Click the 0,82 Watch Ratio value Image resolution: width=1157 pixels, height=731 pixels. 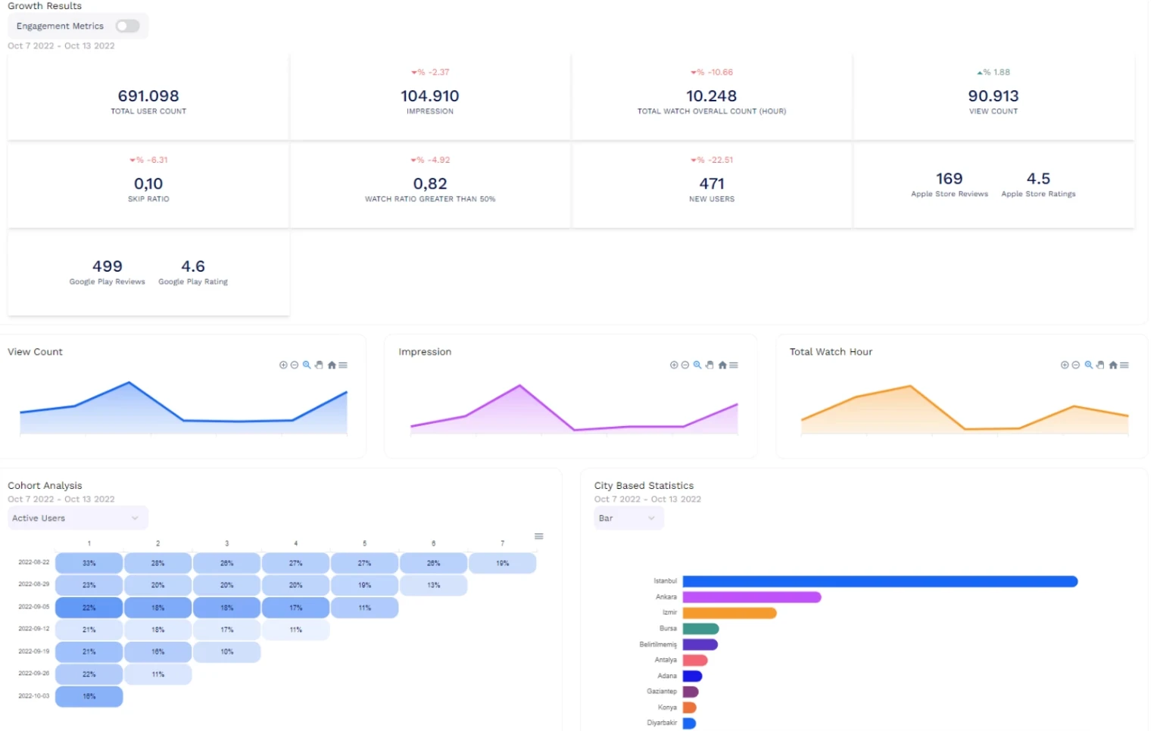click(x=430, y=184)
